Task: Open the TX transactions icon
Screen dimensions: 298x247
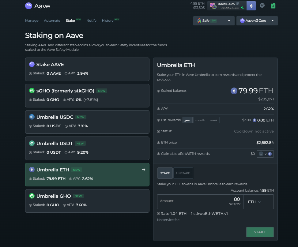Action: 262,6
